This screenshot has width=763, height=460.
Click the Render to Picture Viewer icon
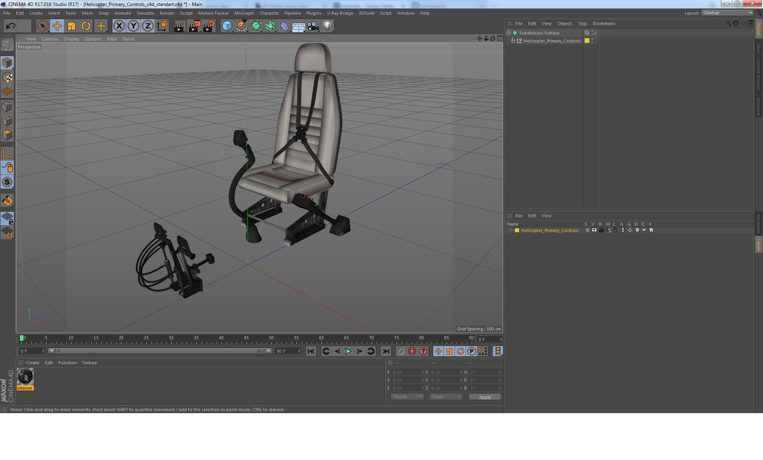coord(194,26)
